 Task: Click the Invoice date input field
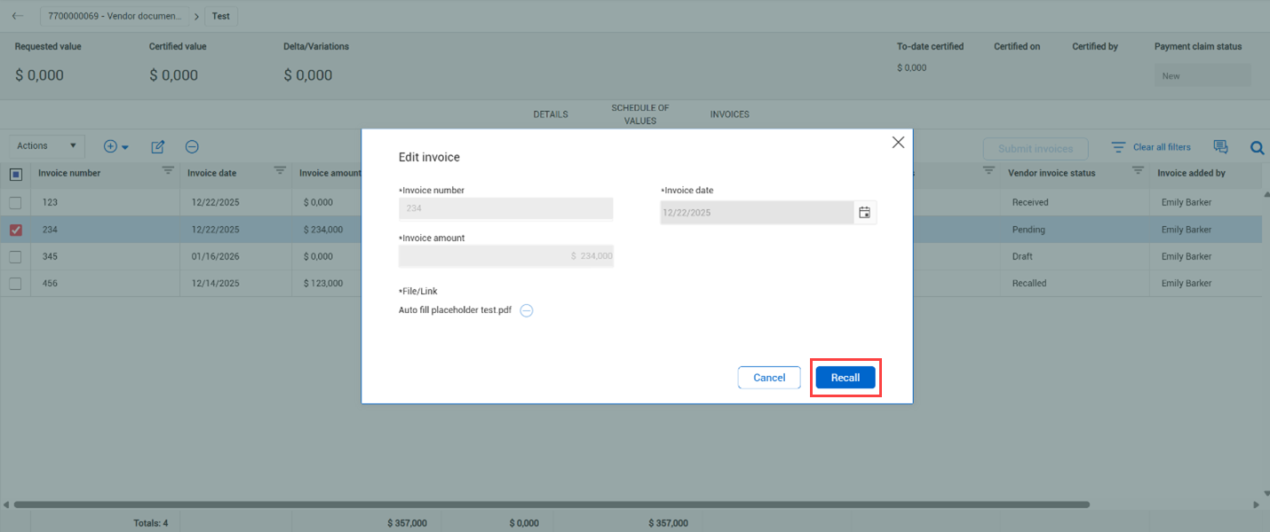pyautogui.click(x=757, y=213)
